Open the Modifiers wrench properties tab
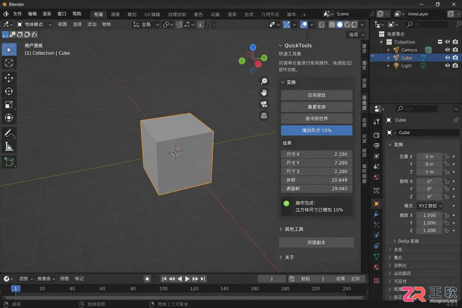 [x=377, y=214]
